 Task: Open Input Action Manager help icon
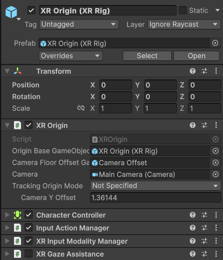pos(193,228)
